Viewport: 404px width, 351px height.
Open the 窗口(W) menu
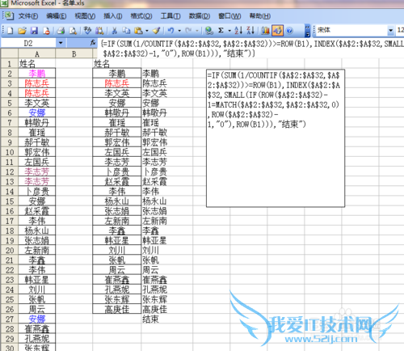click(229, 16)
